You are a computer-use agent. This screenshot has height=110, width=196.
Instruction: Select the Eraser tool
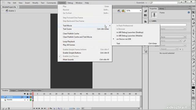pos(193,66)
